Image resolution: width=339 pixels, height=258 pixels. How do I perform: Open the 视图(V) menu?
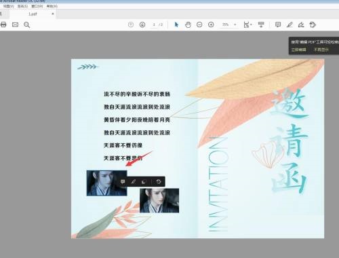click(x=9, y=6)
